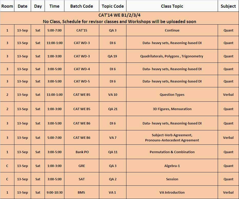Click the Sat day cell in CAT'15 row
Viewport: 239px width, 199px height.
coord(38,30)
